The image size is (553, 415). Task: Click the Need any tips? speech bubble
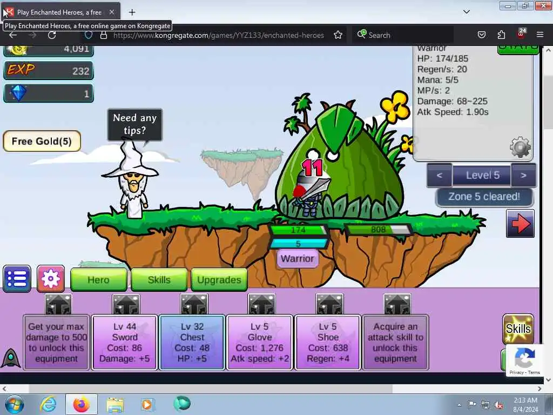[x=134, y=124]
